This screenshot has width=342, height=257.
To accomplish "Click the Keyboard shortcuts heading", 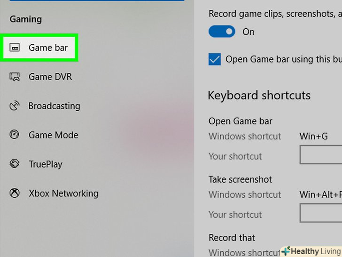I will [259, 96].
